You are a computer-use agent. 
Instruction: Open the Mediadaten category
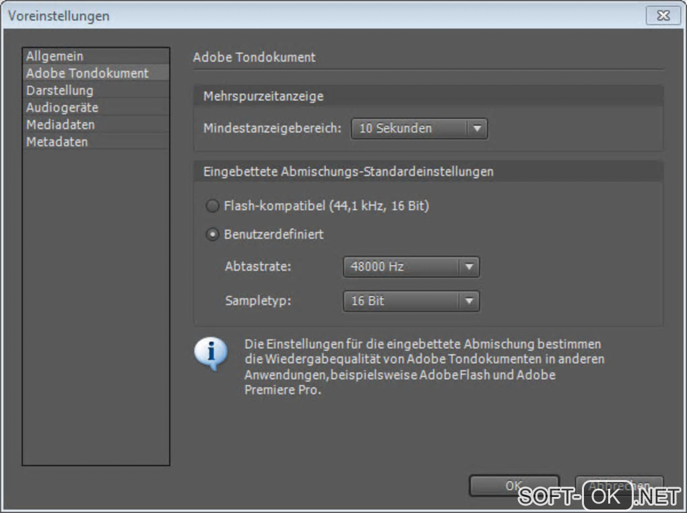tap(96, 125)
